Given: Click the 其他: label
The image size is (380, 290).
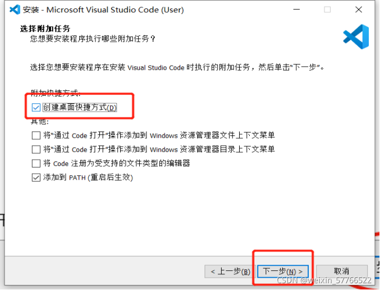Looking at the screenshot, I should [x=40, y=121].
